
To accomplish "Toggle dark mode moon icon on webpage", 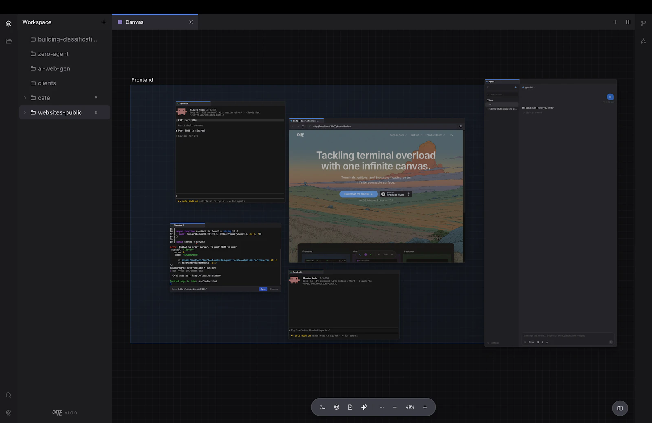I will click(x=452, y=135).
